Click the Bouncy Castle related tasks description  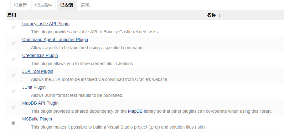[x=95, y=32]
